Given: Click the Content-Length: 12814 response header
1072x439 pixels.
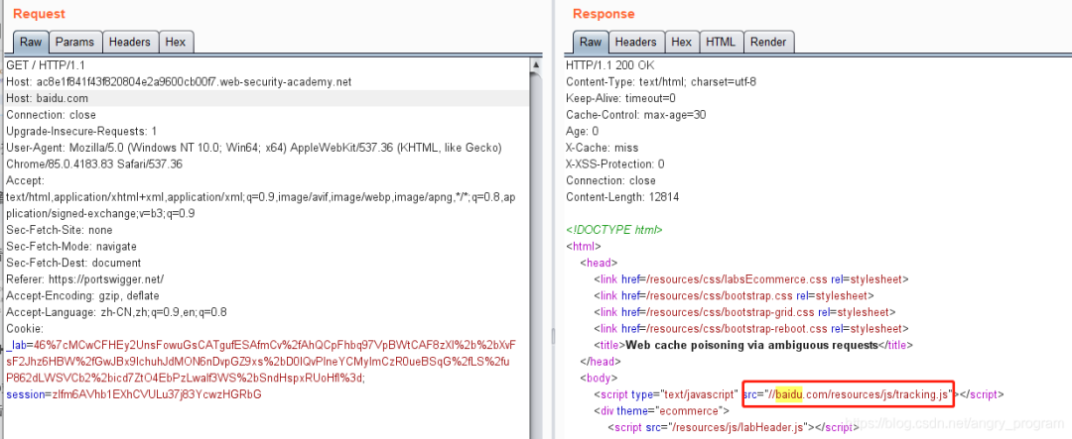Looking at the screenshot, I should 621,197.
